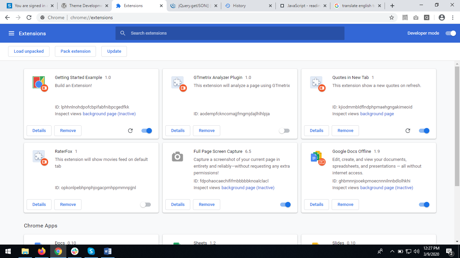The height and width of the screenshot is (258, 460).
Task: Open Google Docs Offline background page link
Action: (x=387, y=188)
